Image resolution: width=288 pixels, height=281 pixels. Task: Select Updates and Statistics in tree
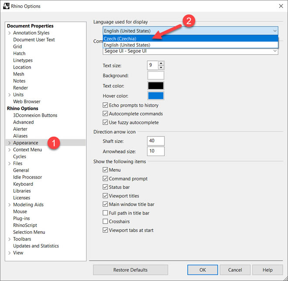(x=36, y=246)
